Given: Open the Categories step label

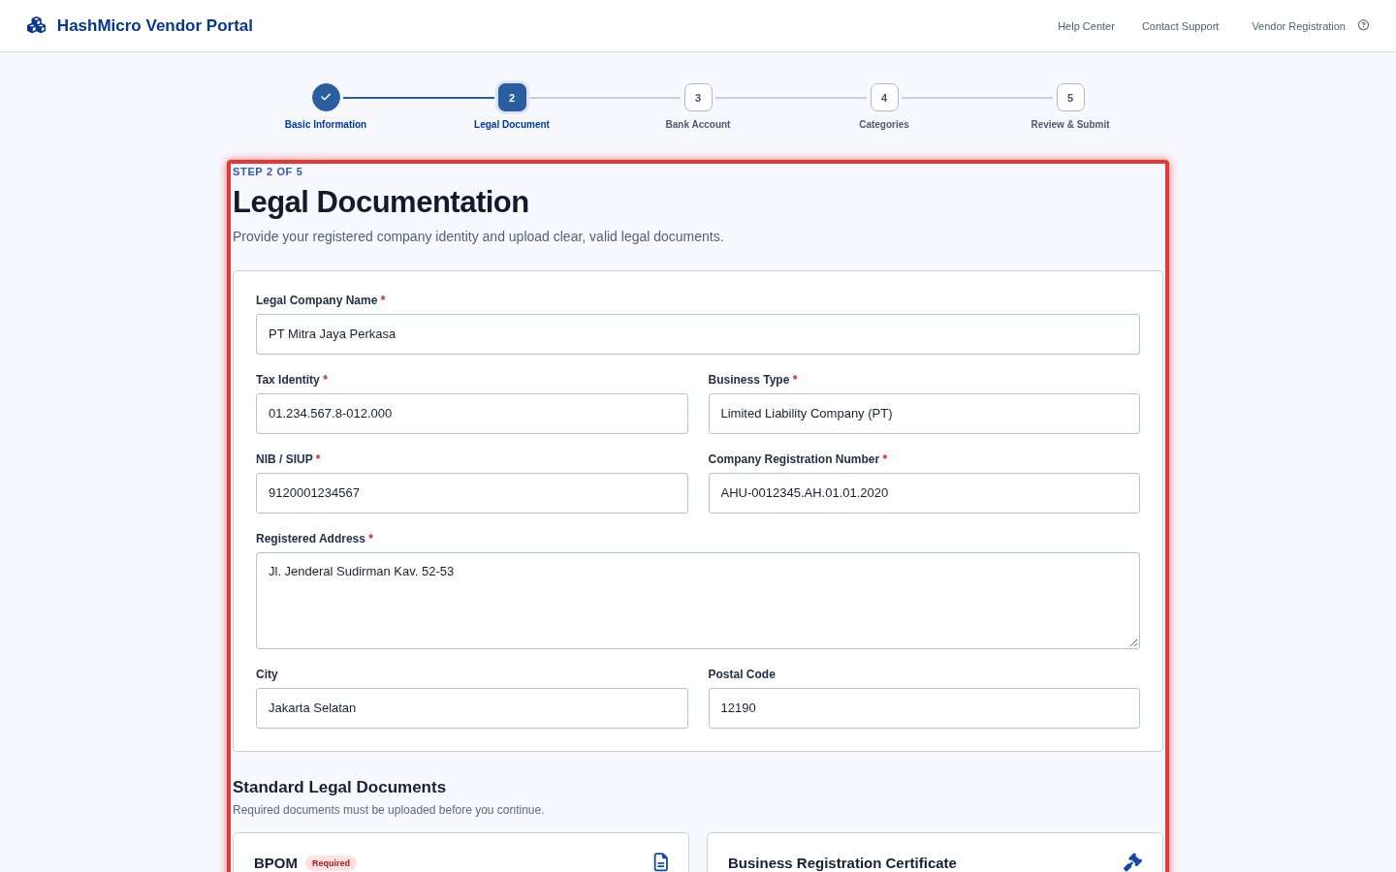Looking at the screenshot, I should coord(884,124).
